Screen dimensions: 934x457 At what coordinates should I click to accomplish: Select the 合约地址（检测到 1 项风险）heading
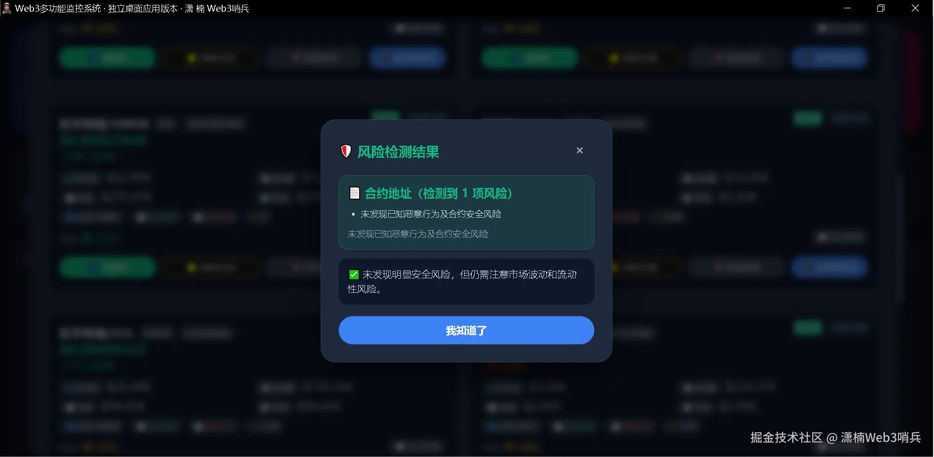click(438, 193)
